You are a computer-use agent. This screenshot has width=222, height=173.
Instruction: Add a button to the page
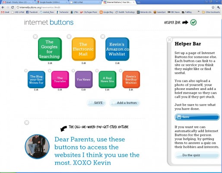(125, 103)
